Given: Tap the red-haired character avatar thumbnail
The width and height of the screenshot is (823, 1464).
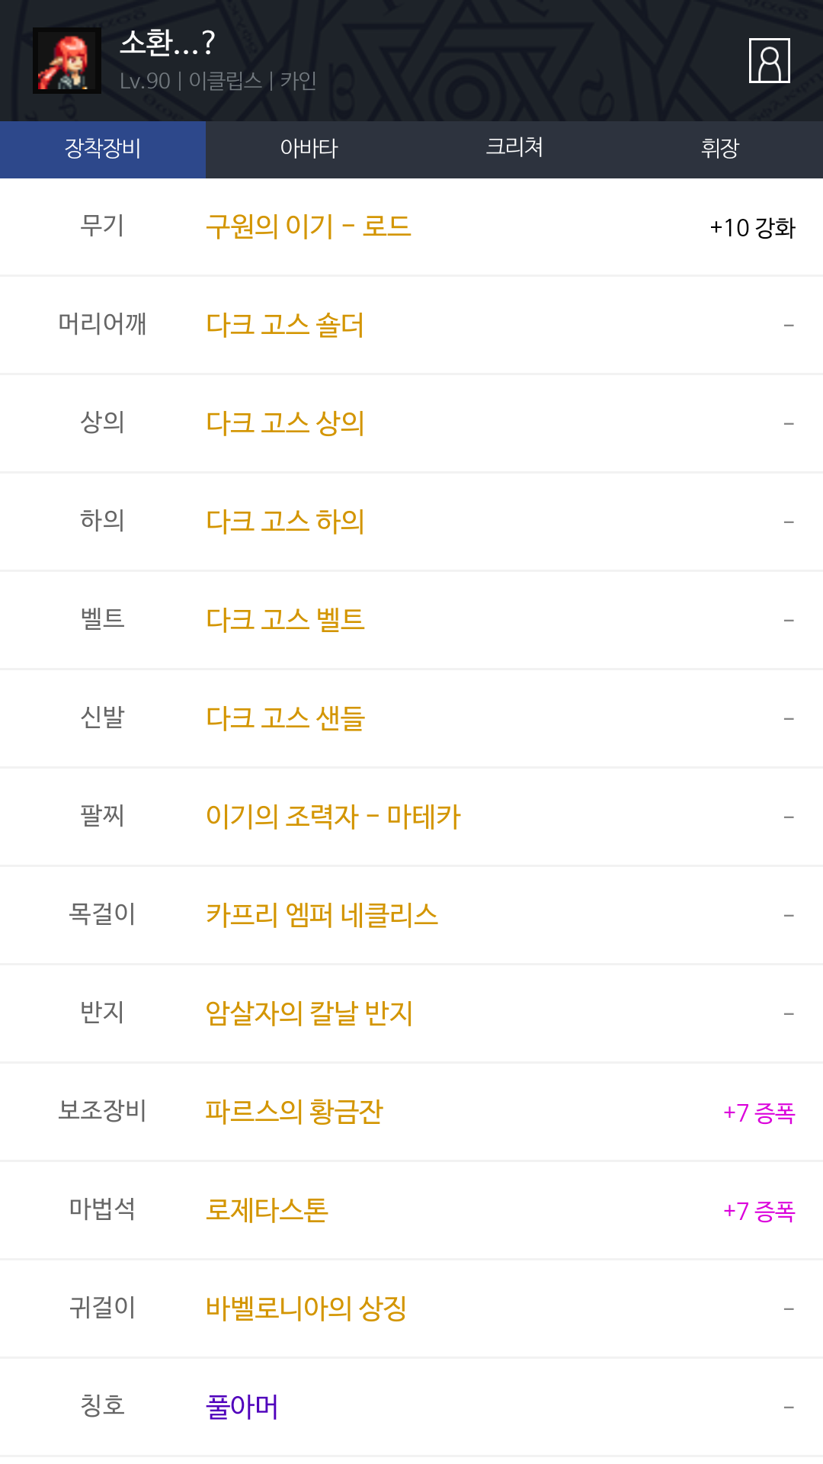Looking at the screenshot, I should tap(67, 61).
